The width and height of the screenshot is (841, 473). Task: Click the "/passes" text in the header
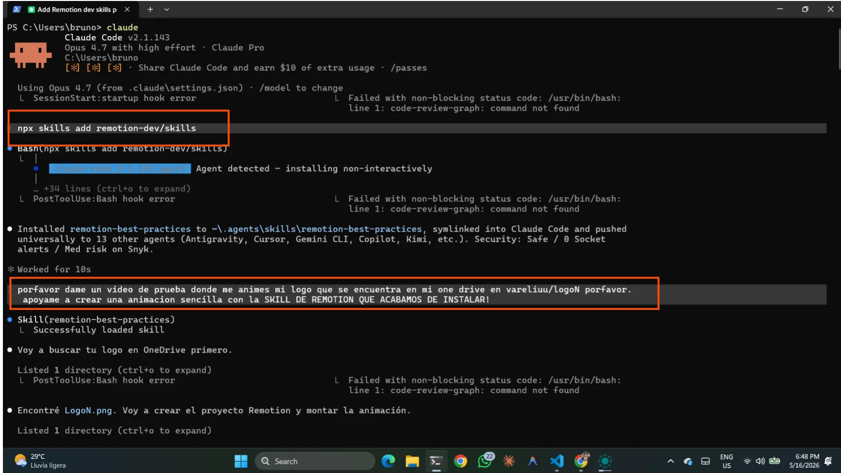(409, 68)
